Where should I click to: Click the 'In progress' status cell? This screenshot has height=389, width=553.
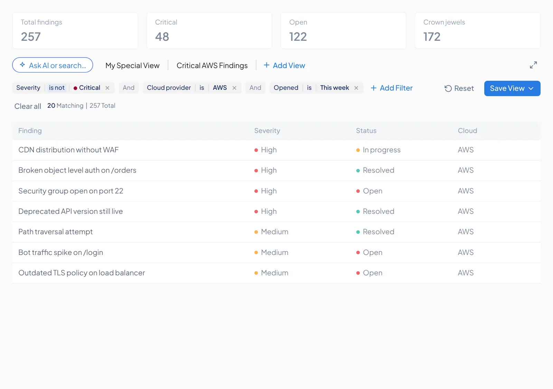378,150
